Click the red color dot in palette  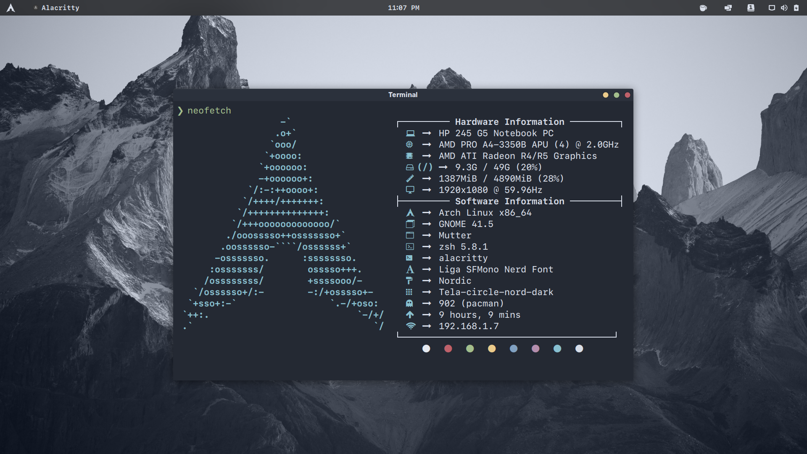(448, 348)
